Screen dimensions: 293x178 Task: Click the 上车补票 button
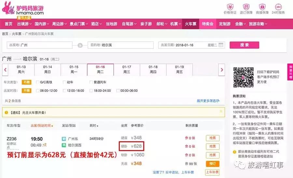212,172
